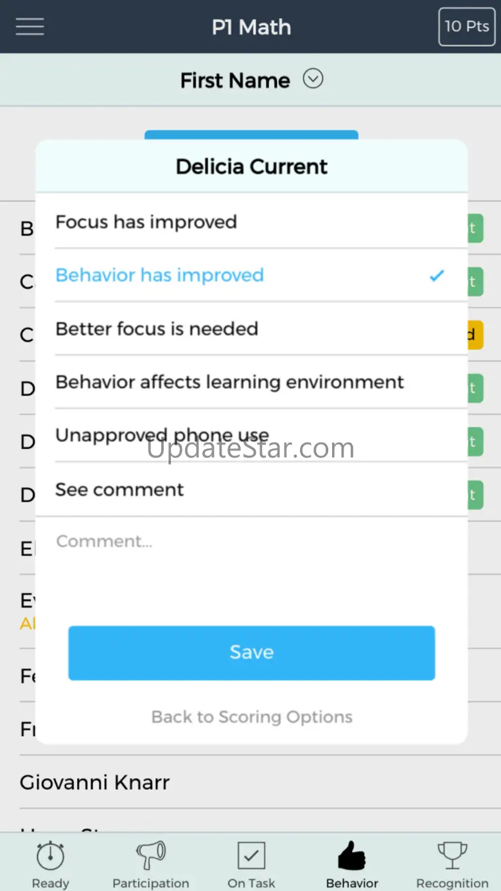Pick "Unapproved phone use" option
This screenshot has height=891, width=501.
(162, 436)
